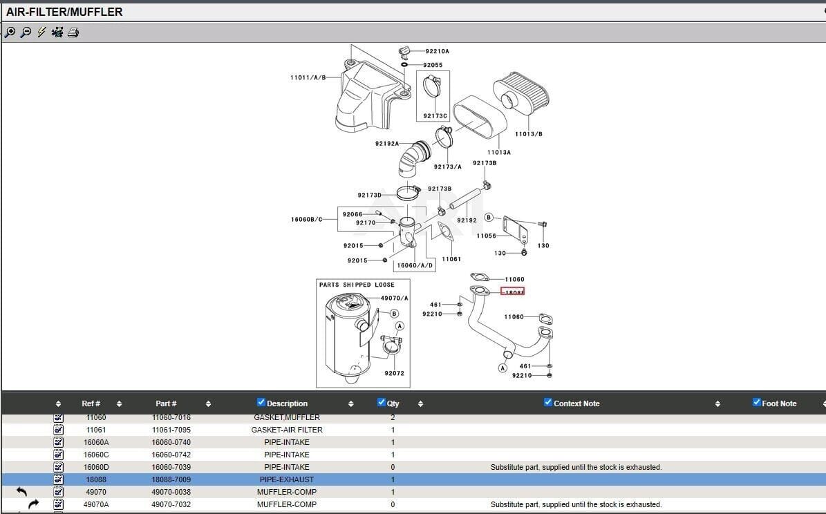826x514 pixels.
Task: Click the notepad icon for part 18088
Action: (x=59, y=479)
